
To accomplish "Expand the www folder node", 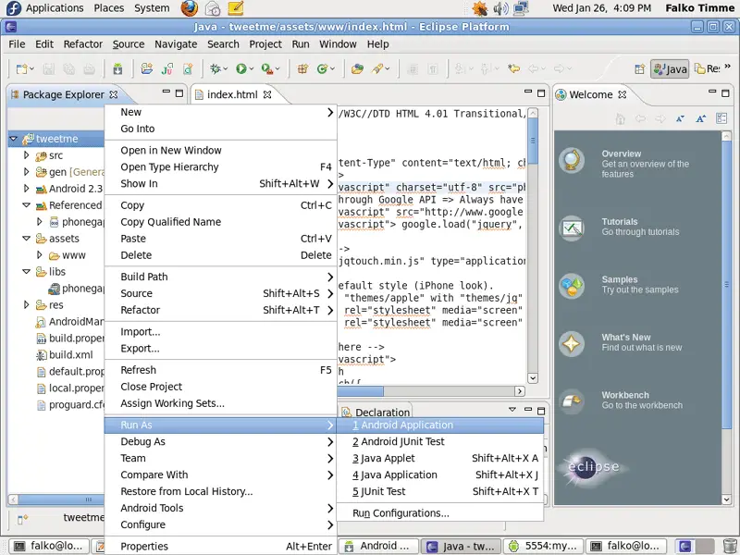I will click(x=40, y=255).
